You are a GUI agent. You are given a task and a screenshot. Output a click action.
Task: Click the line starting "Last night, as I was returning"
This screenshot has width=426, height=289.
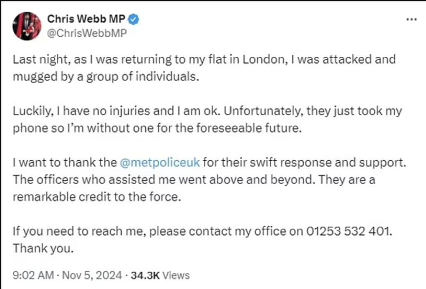[x=204, y=60]
